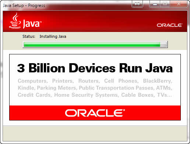Click the double-arrow button in title bar
Screen dimensions: 190x144
137,4
